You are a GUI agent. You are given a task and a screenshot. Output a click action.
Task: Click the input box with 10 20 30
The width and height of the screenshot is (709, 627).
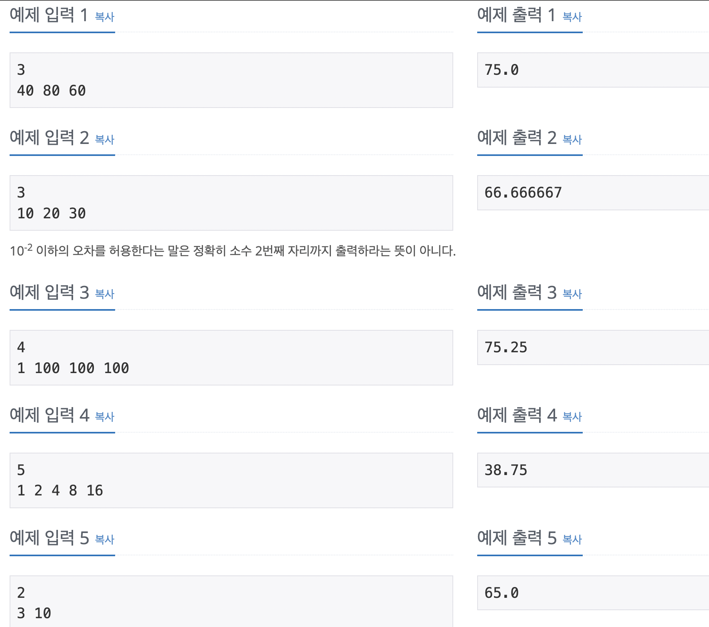231,203
